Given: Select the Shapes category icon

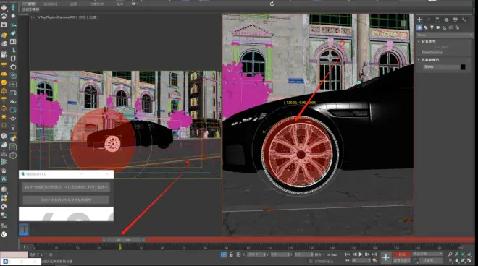Looking at the screenshot, I should (x=426, y=27).
